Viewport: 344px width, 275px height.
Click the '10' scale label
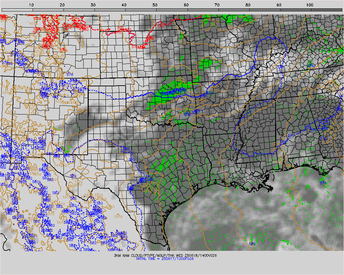coord(31,5)
